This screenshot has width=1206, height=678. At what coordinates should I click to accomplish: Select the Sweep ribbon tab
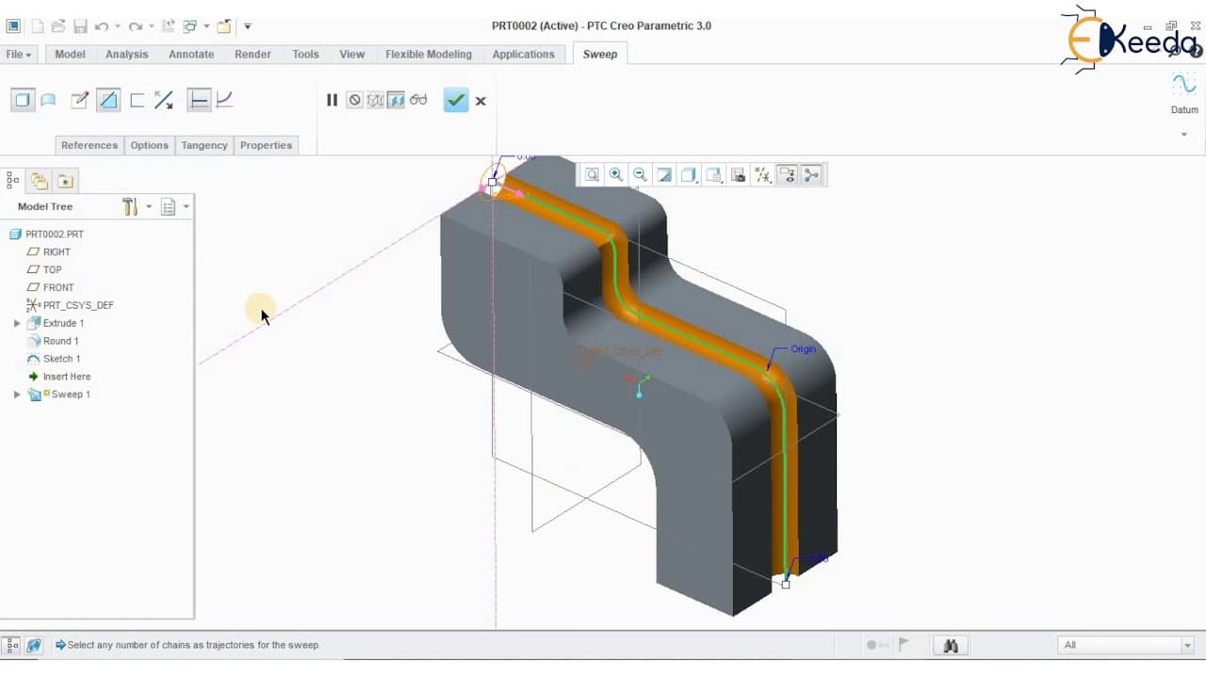click(x=600, y=55)
